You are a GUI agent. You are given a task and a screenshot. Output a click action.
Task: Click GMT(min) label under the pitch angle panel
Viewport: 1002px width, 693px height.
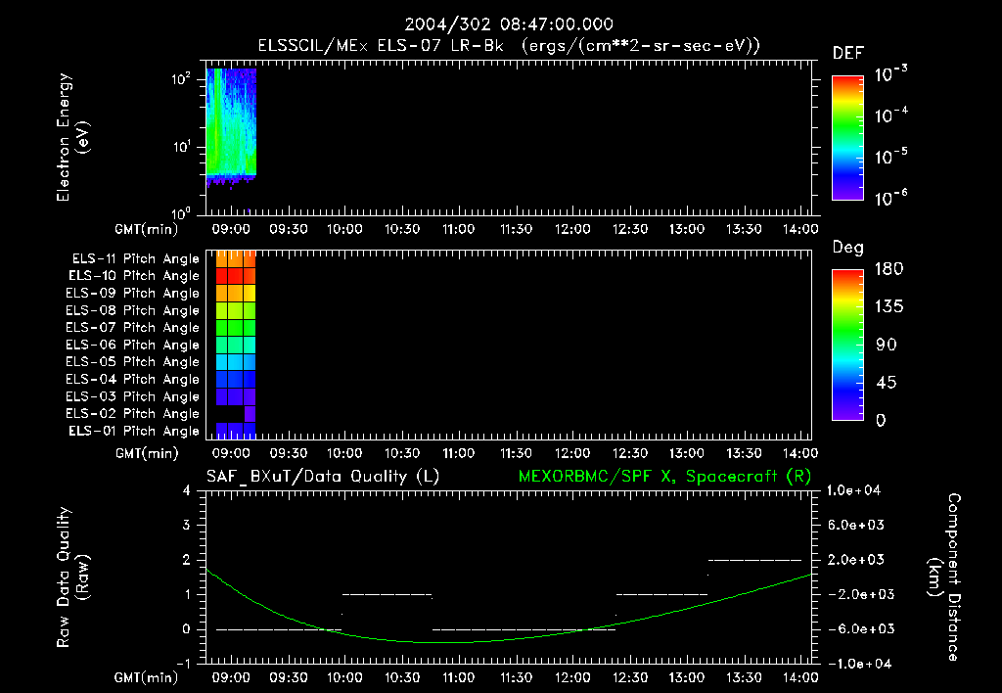(x=147, y=453)
